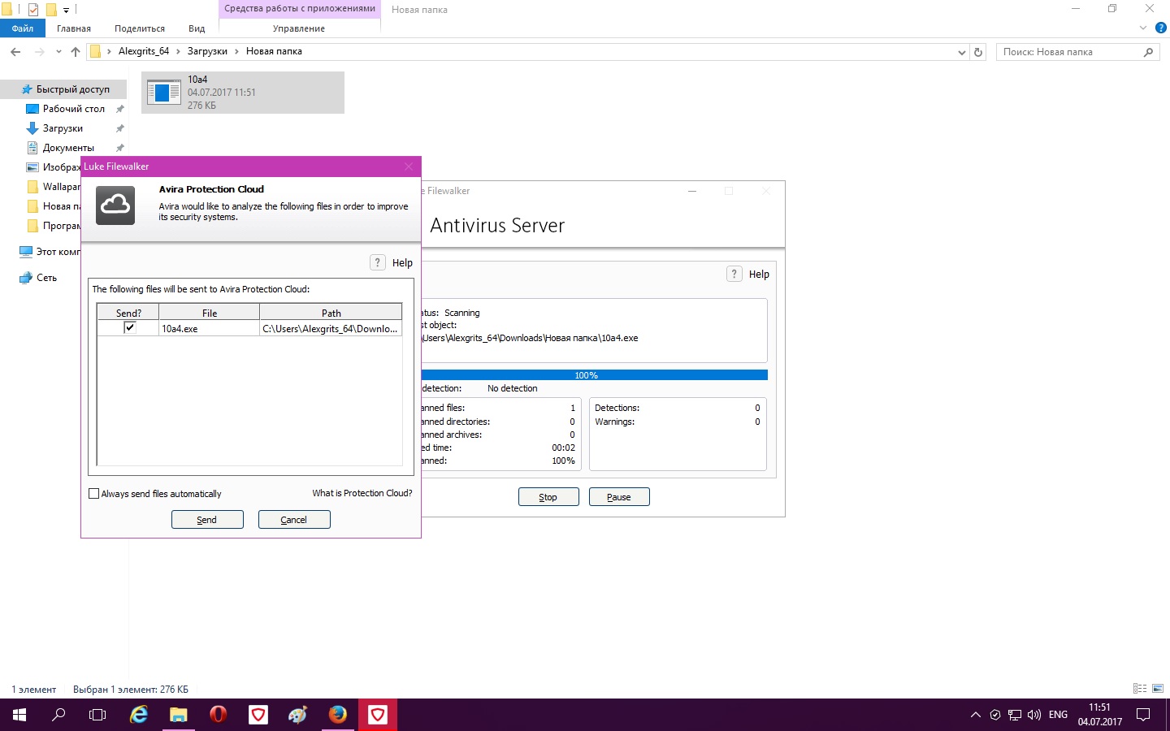
Task: Navigate up one folder level arrow
Action: coord(76,52)
